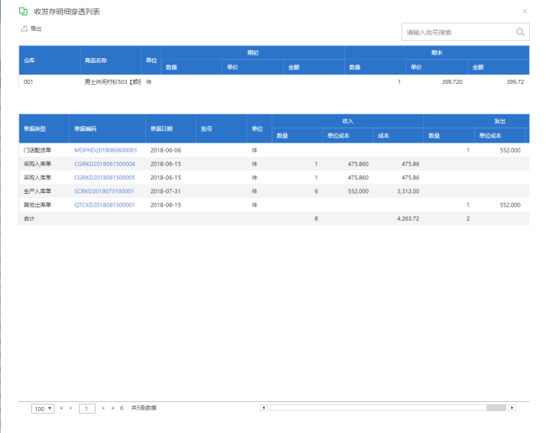Close the drill-through list dialog
Viewport: 545px width, 433px height.
525,12
